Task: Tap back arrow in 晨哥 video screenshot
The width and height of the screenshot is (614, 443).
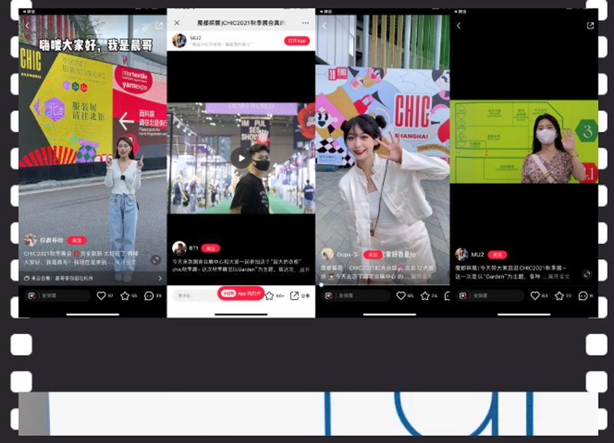Action: [x=28, y=25]
